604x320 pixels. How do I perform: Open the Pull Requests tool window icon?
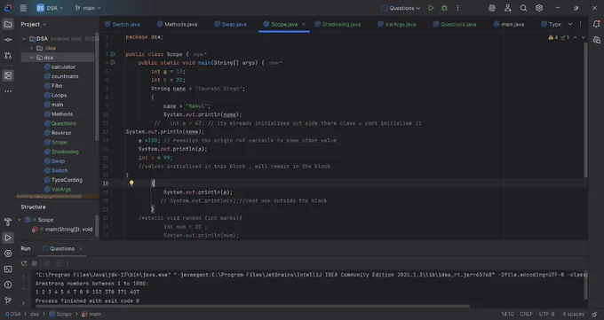[x=8, y=55]
